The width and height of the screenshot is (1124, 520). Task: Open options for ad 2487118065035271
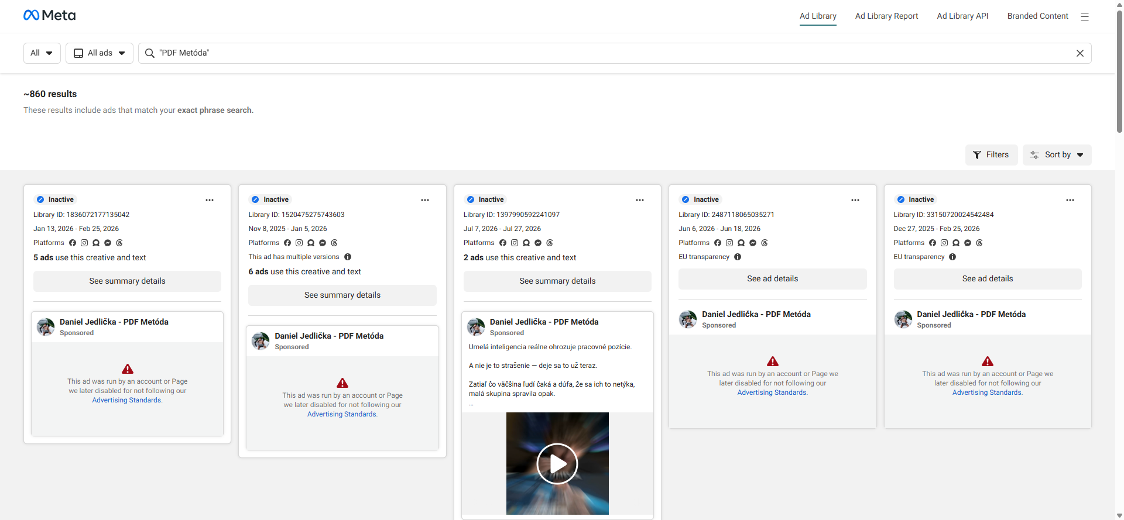855,200
